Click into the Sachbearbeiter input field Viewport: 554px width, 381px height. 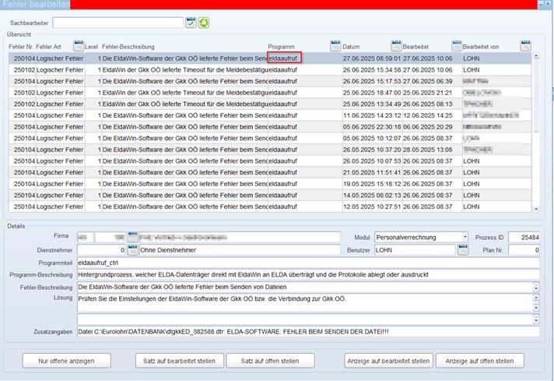[x=118, y=23]
